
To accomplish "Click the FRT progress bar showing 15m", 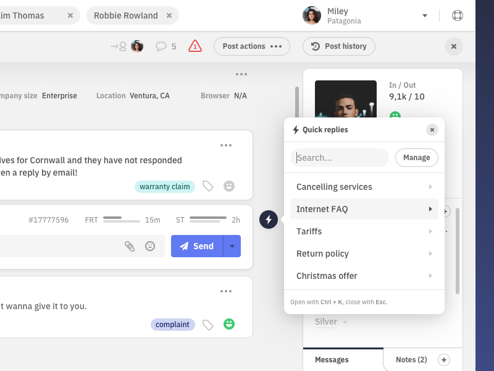I will click(x=122, y=219).
